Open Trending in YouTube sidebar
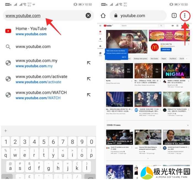 click(100, 39)
